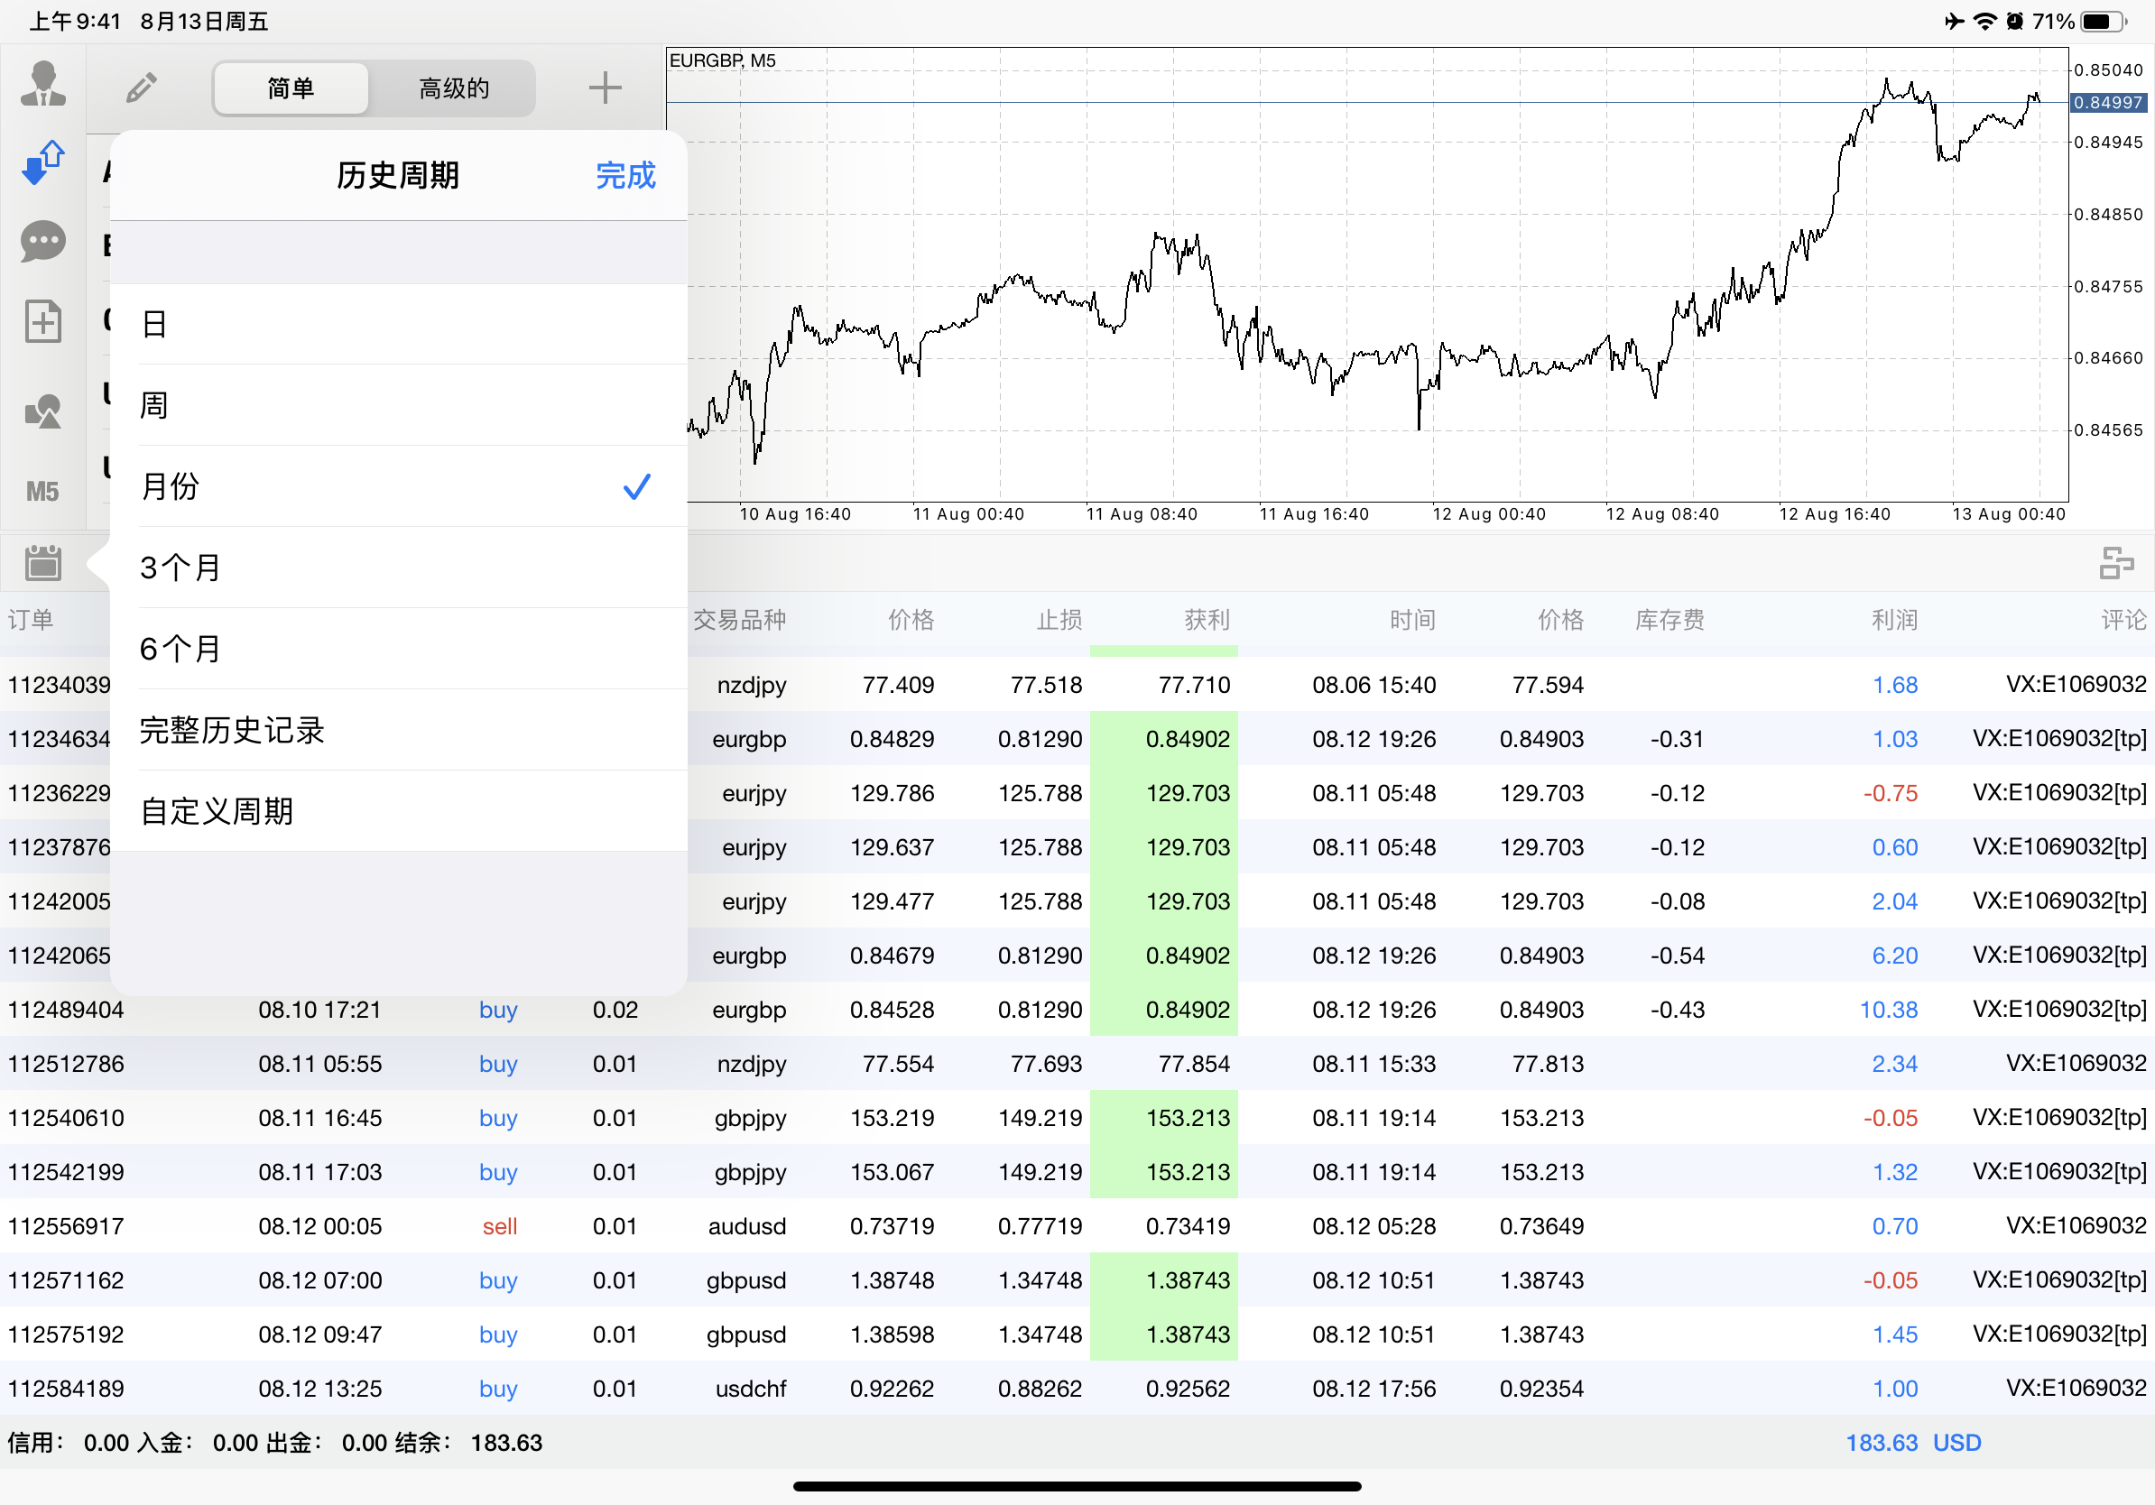
Task: Tap the plus add symbol icon
Action: pos(606,88)
